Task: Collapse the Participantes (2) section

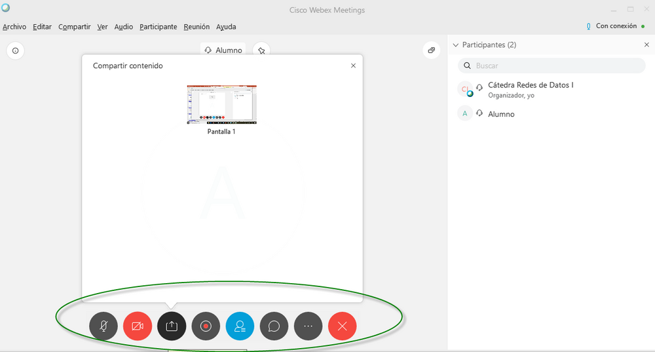Action: (x=456, y=45)
